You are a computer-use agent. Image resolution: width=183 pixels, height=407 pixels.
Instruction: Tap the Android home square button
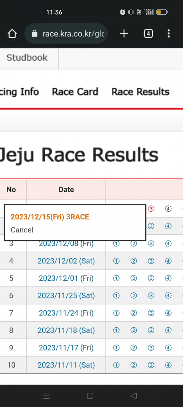point(90,396)
